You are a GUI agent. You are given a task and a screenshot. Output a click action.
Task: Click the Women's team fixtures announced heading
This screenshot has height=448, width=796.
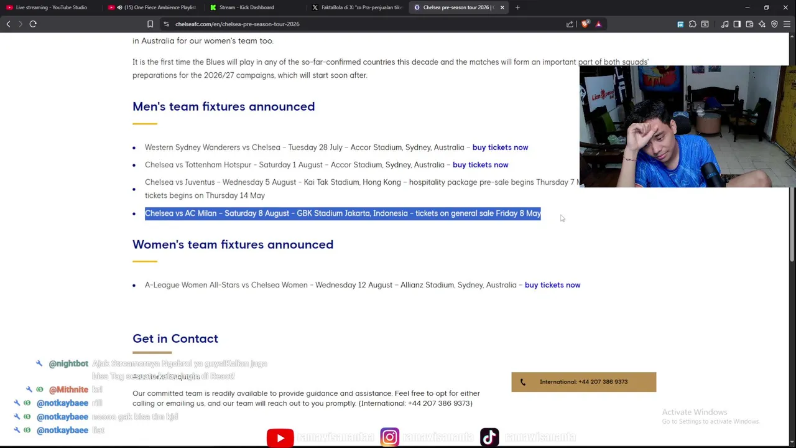pos(233,245)
